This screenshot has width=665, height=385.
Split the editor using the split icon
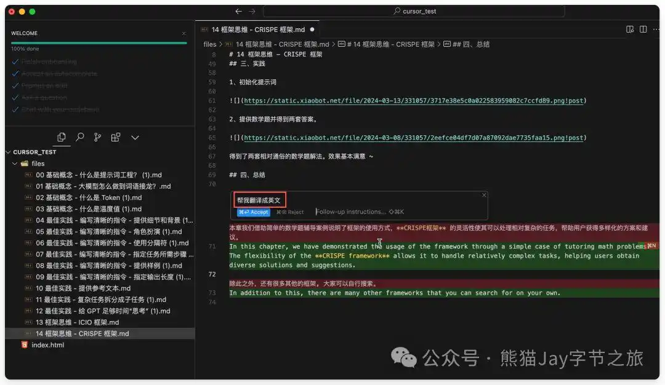pyautogui.click(x=643, y=29)
